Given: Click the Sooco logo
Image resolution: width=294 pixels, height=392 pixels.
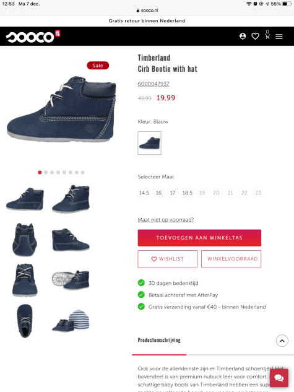Looking at the screenshot, I should pos(33,37).
